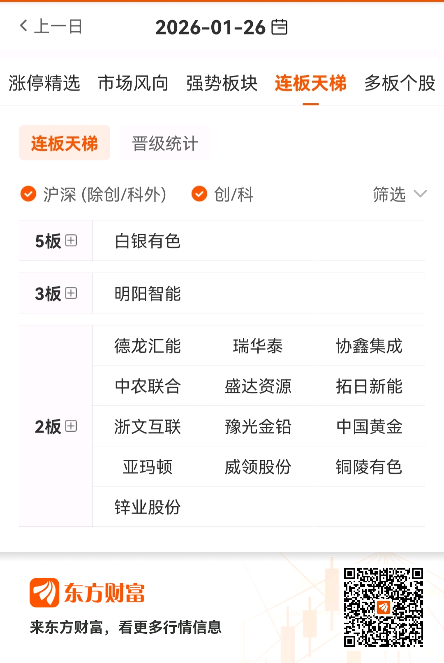
Task: Tap the QR code image
Action: [384, 607]
